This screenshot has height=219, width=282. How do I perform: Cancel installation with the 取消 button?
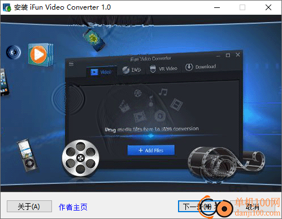(x=253, y=207)
